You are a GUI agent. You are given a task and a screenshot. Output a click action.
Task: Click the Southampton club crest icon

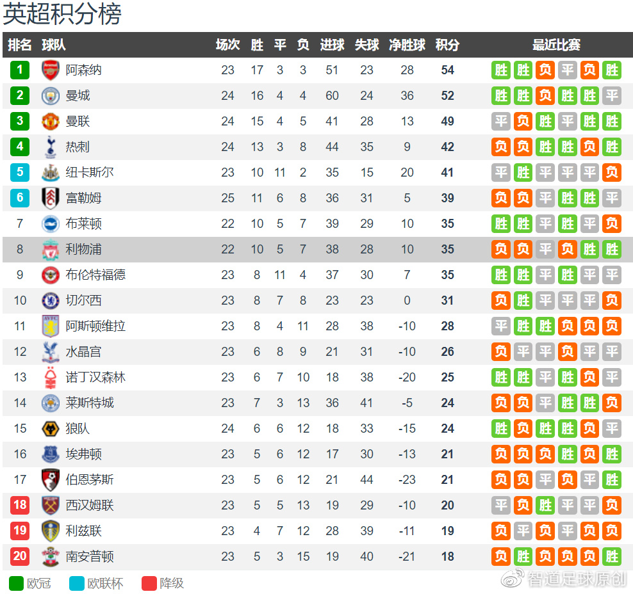tap(51, 556)
